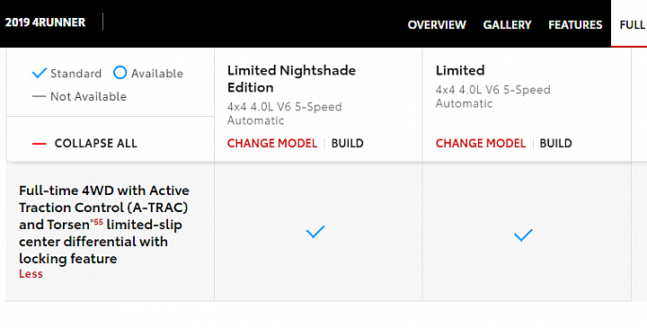Switch to the Gallery tab
The height and width of the screenshot is (328, 647).
coord(507,25)
